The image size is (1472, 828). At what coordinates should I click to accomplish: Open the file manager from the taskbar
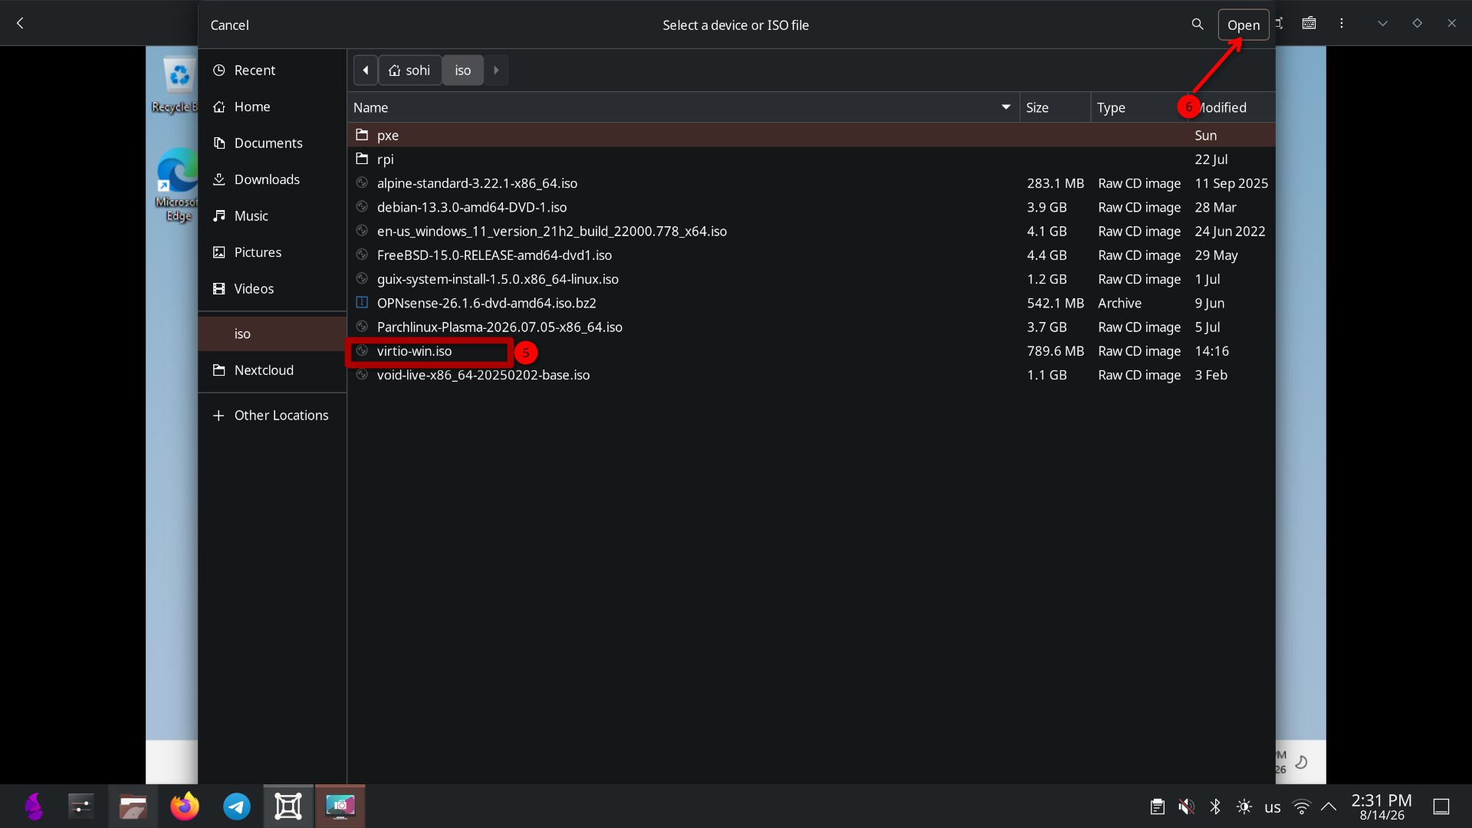133,807
